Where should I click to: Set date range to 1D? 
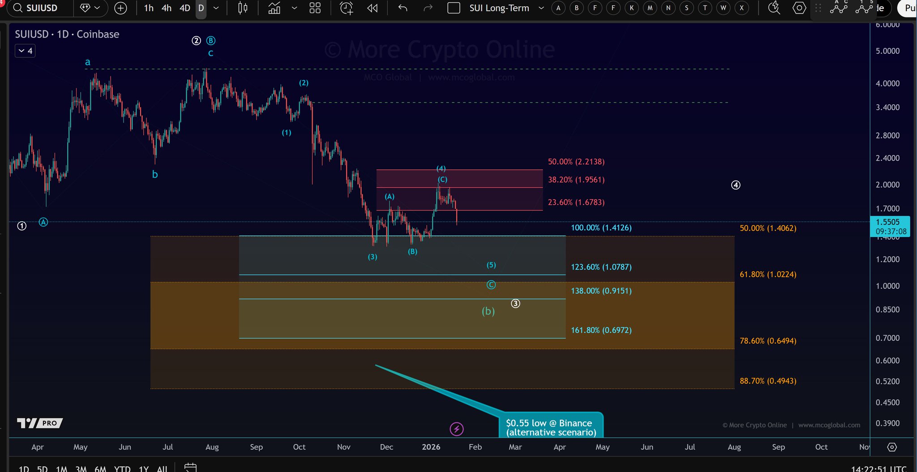point(24,468)
